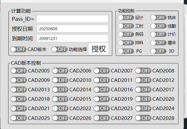Turn on the CAD2026 toggle

tap(60, 118)
